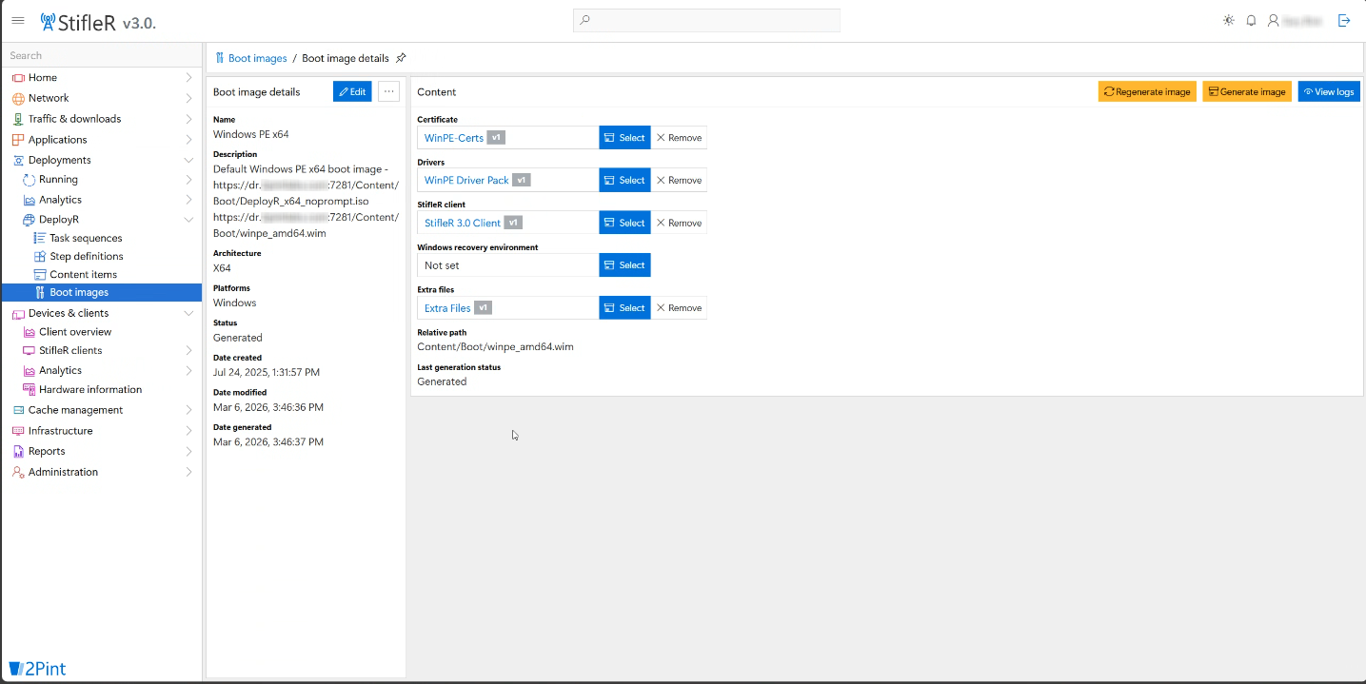Click the Regenerate image button

point(1147,90)
